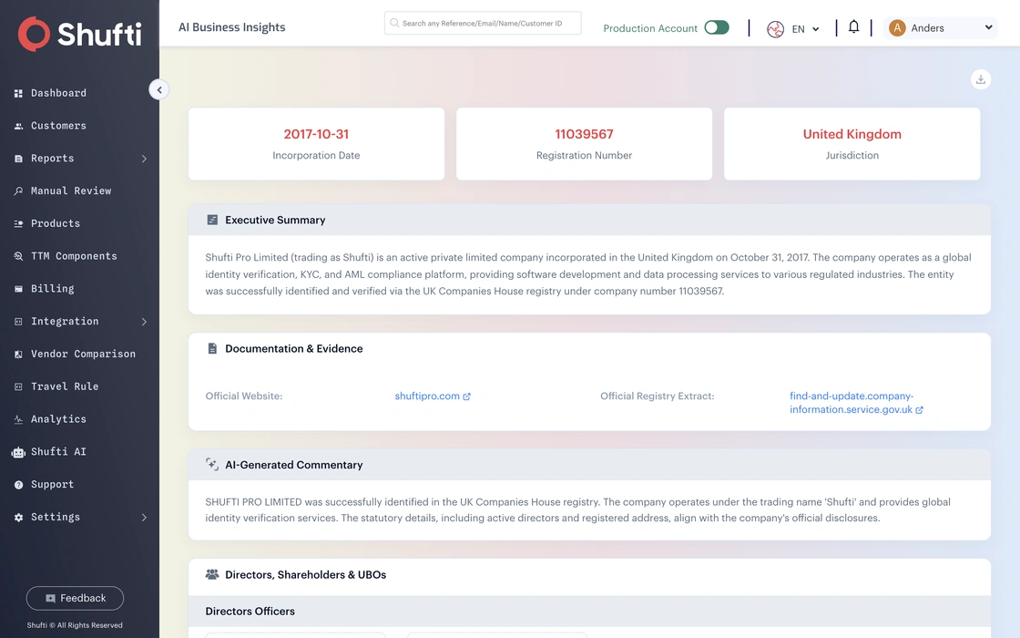Click the globe language icon
The width and height of the screenshot is (1020, 638).
coord(775,28)
